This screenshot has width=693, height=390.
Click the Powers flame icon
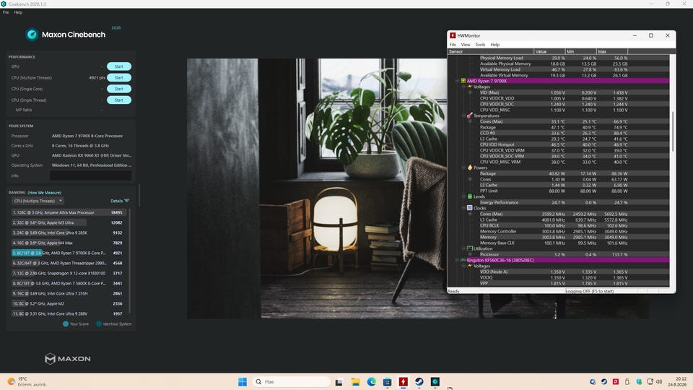[470, 168]
